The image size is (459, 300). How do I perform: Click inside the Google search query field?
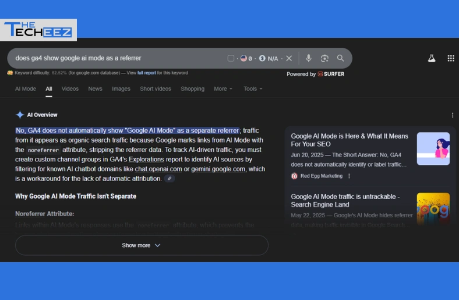pos(116,58)
